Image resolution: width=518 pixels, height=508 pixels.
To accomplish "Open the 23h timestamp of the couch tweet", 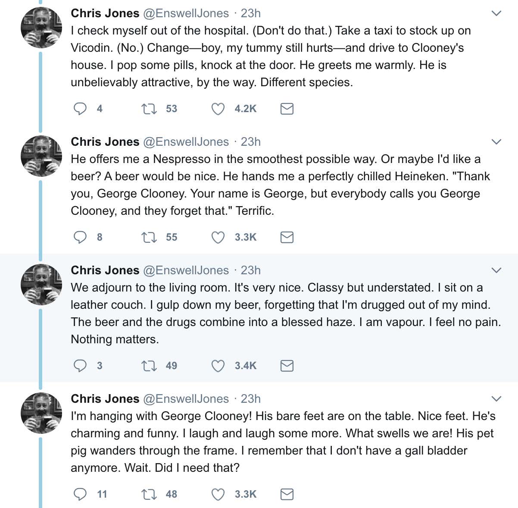I will (x=251, y=270).
